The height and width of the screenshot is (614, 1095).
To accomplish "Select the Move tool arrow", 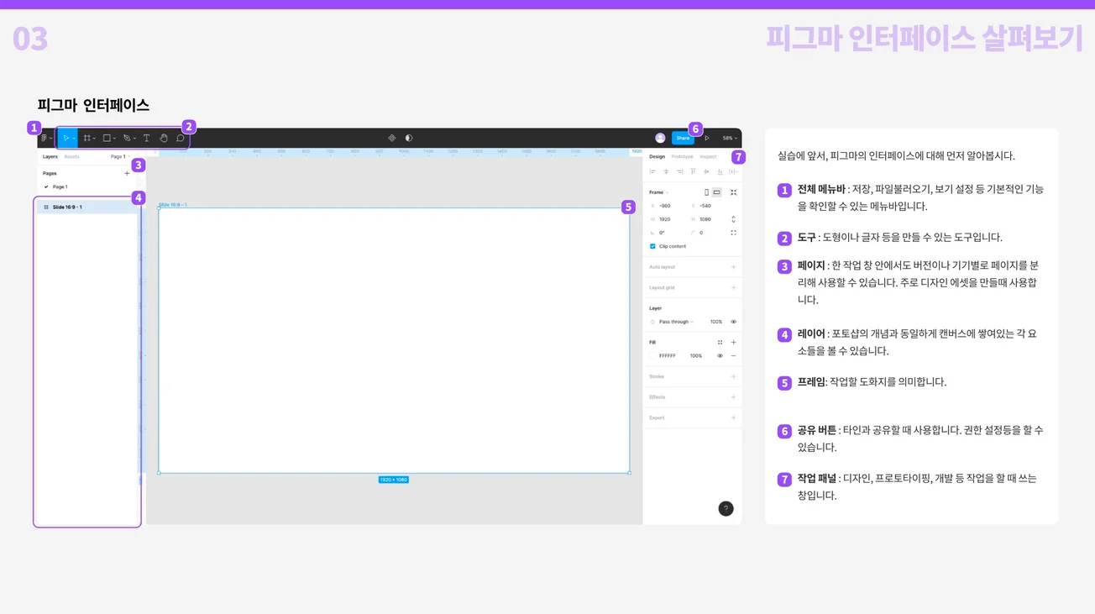I will point(65,138).
